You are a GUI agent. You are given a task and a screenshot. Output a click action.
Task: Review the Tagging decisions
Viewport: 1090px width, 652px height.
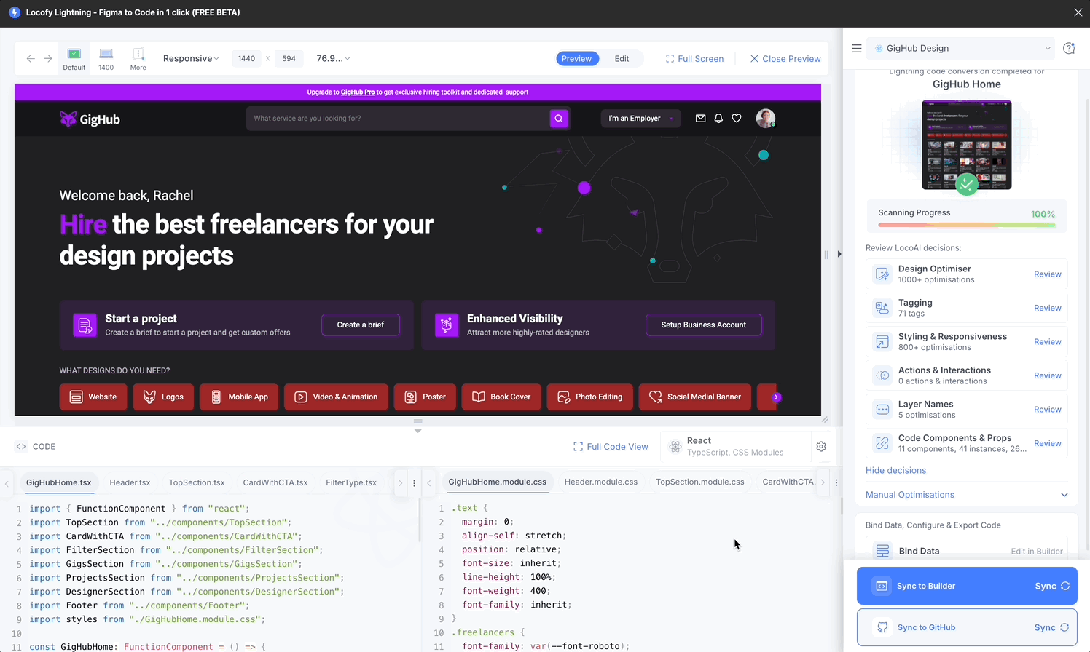tap(1048, 308)
